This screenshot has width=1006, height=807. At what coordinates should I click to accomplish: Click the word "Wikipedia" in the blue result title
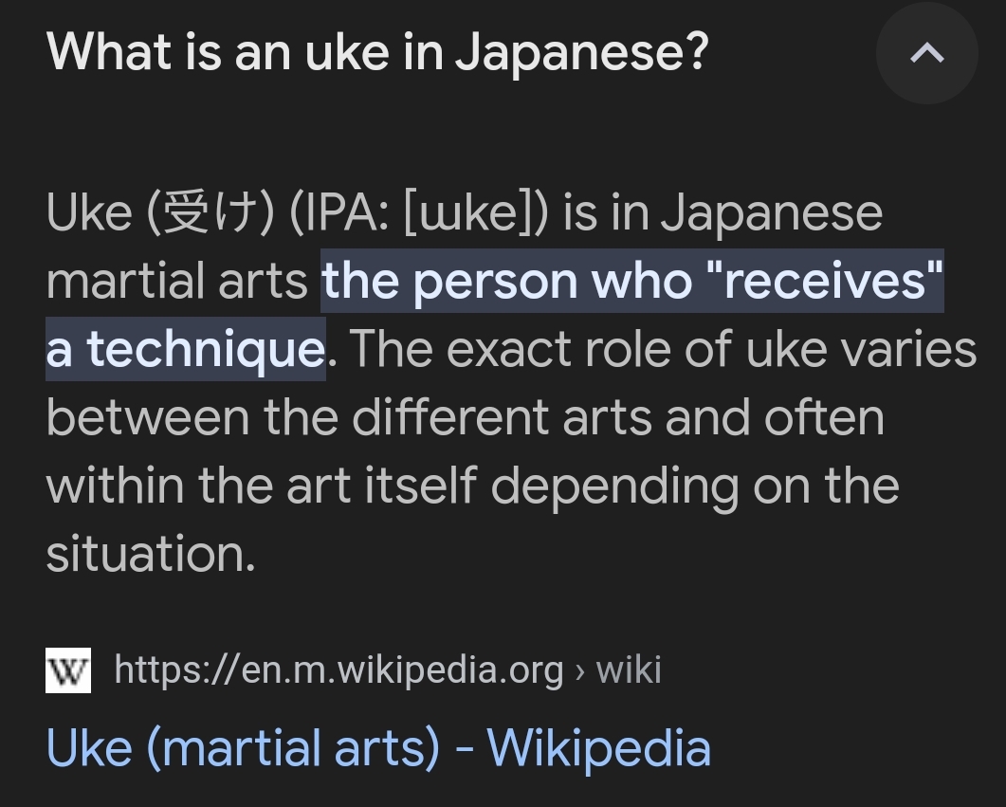click(x=598, y=748)
